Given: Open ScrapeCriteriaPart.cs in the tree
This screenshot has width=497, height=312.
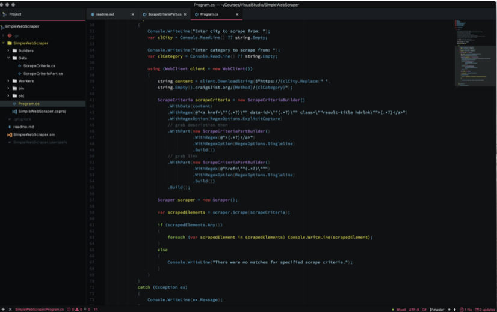Looking at the screenshot, I should pyautogui.click(x=43, y=74).
